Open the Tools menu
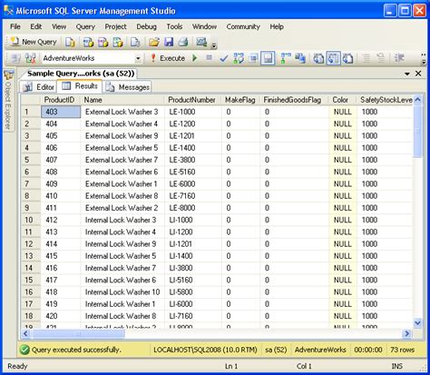Screen dimensions: 430x375 pos(174,26)
